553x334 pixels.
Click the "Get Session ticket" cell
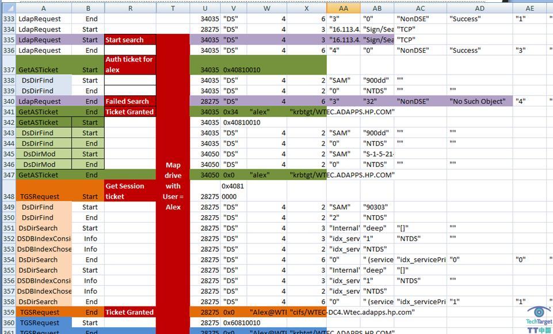(x=130, y=191)
